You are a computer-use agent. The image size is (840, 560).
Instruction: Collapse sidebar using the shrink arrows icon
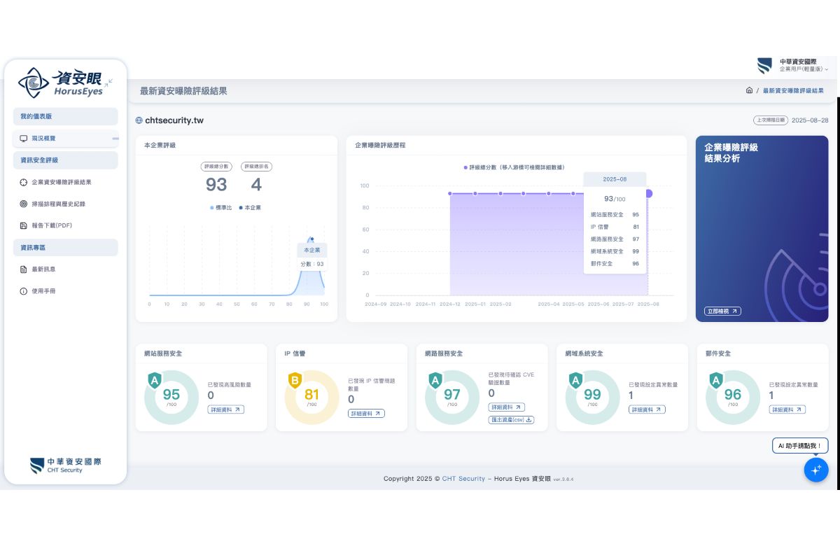109,83
